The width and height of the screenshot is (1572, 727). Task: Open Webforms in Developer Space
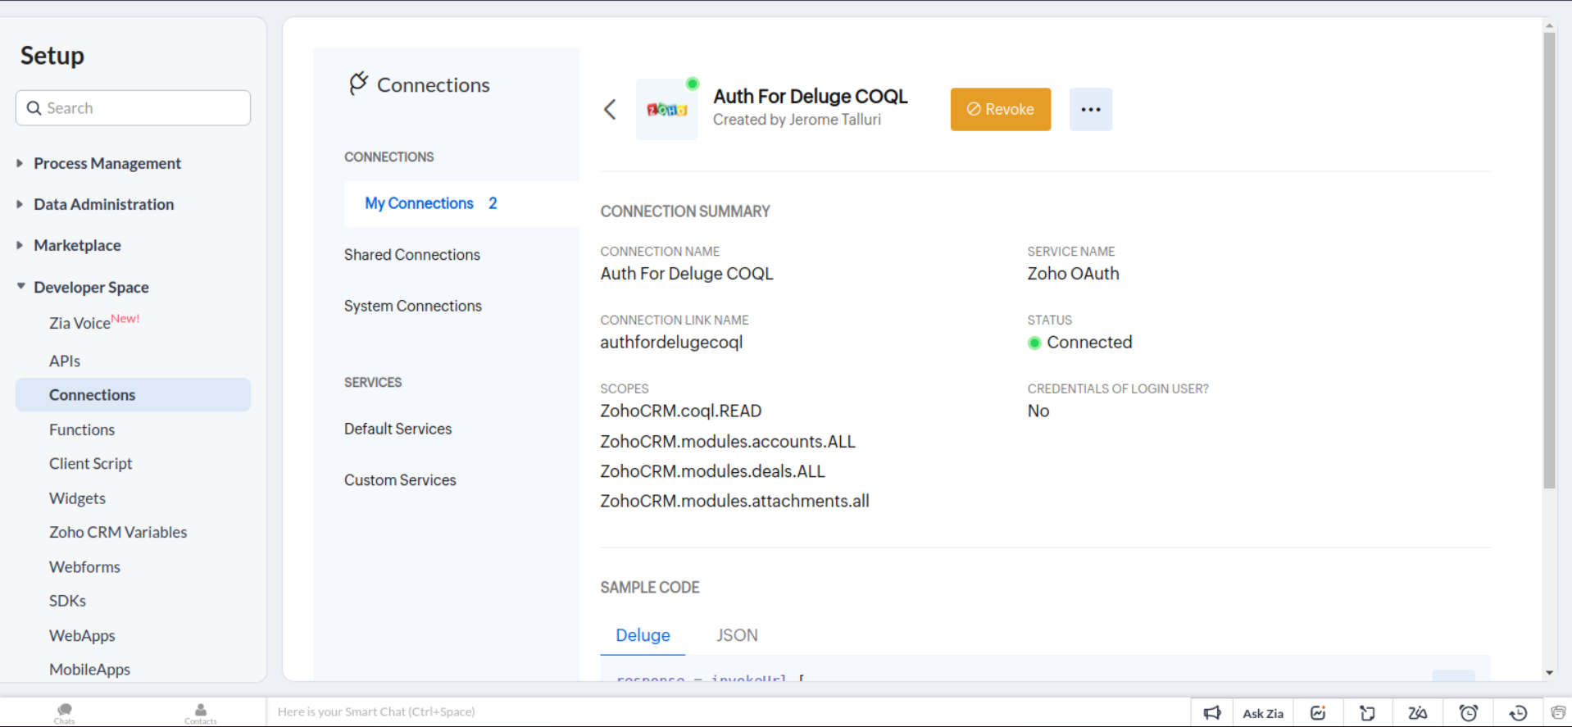[84, 567]
